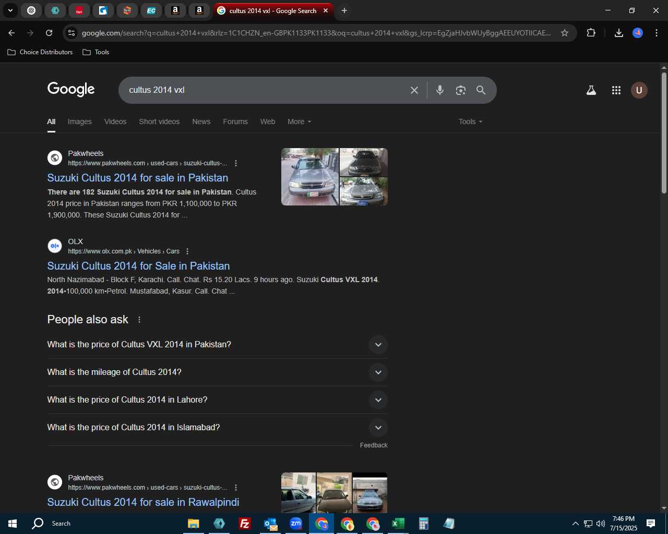Switch to Videos results tab
Image resolution: width=668 pixels, height=534 pixels.
point(115,122)
